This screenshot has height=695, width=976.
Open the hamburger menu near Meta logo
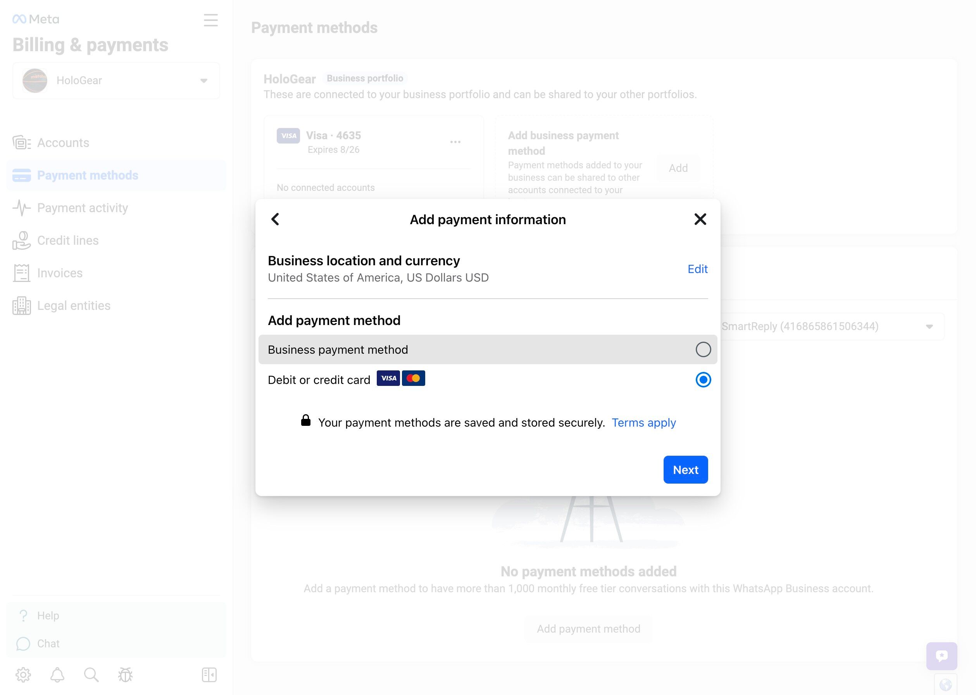(210, 20)
